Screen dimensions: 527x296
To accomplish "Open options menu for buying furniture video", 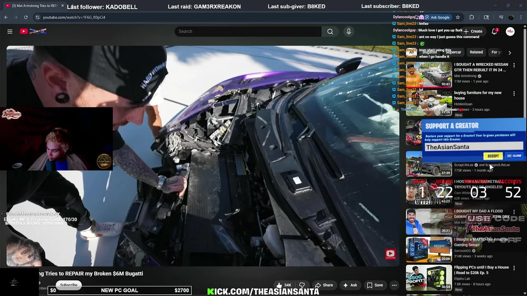I will coord(514,94).
